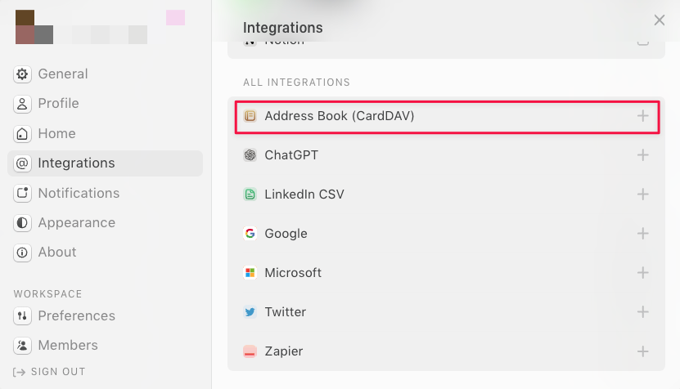Add the ChatGPT integration via plus
Viewport: 680px width, 389px height.
(643, 155)
